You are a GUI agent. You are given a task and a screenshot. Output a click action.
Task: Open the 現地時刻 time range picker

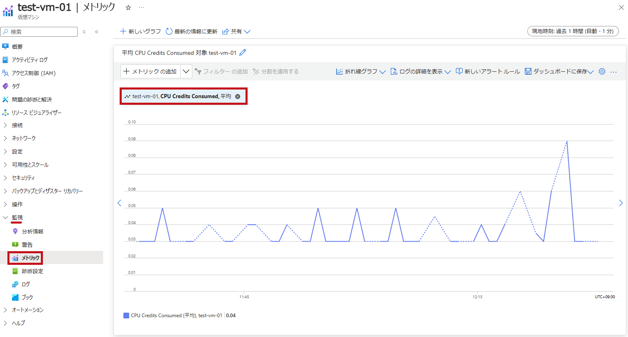[573, 31]
